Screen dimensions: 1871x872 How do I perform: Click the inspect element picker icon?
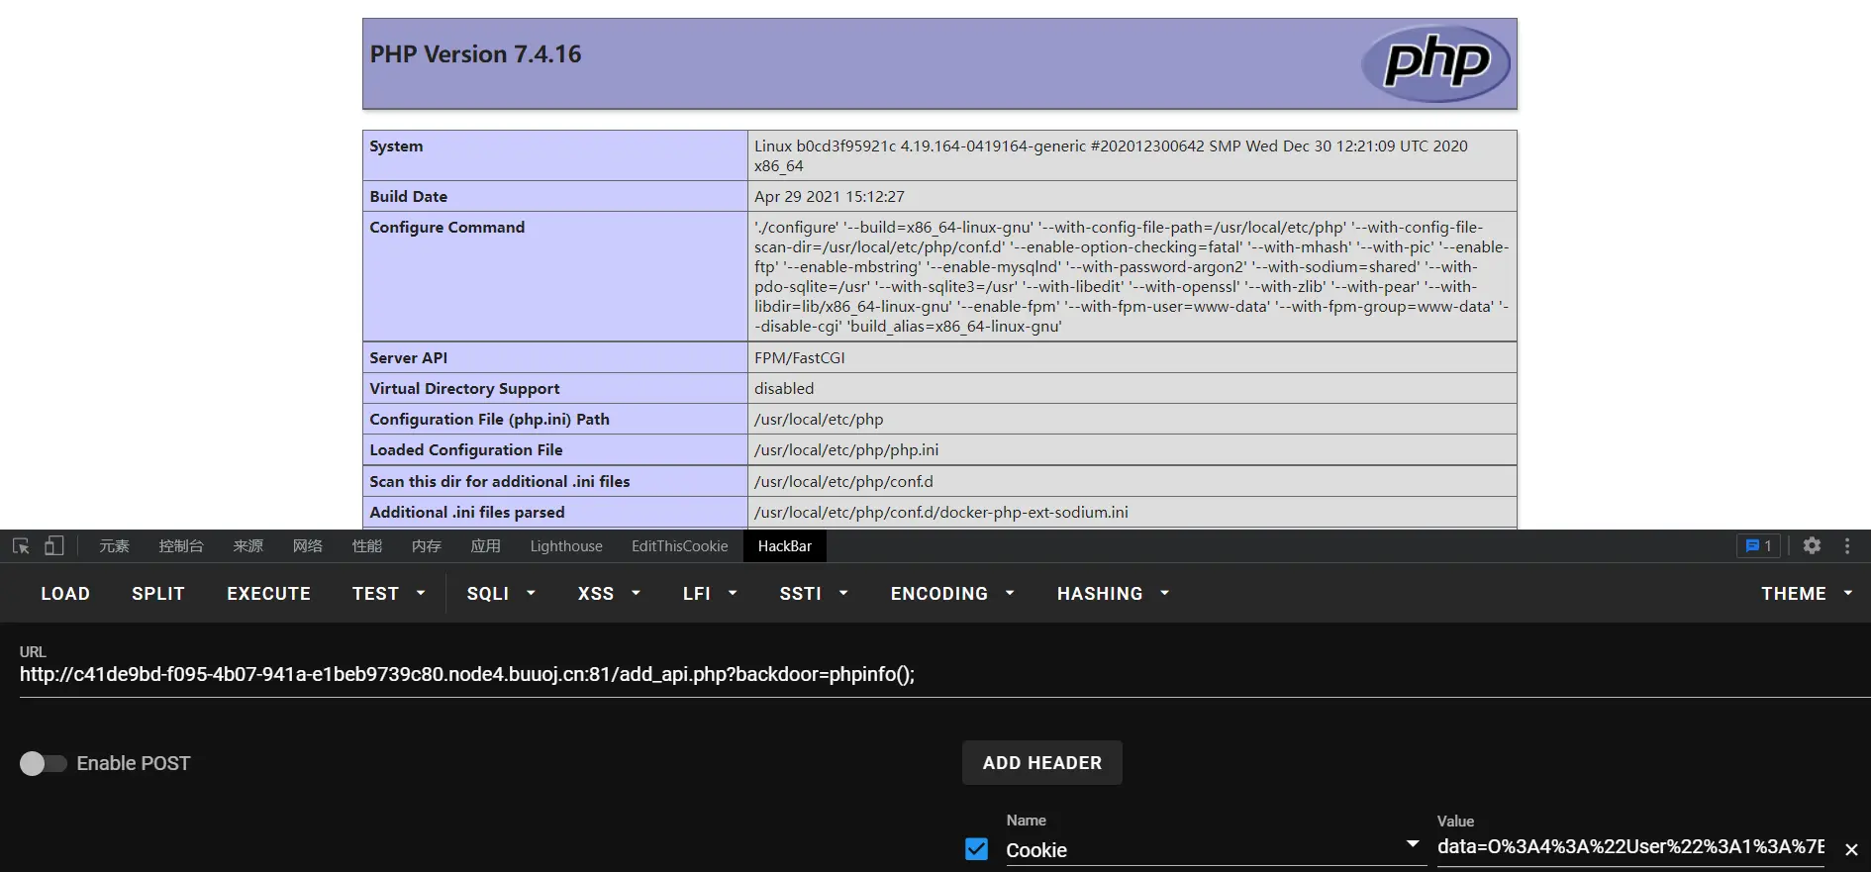tap(21, 545)
